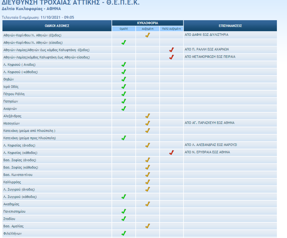The height and width of the screenshot is (238, 287).
Task: Click the green checkmark for Θηβών
Action: (124, 79)
